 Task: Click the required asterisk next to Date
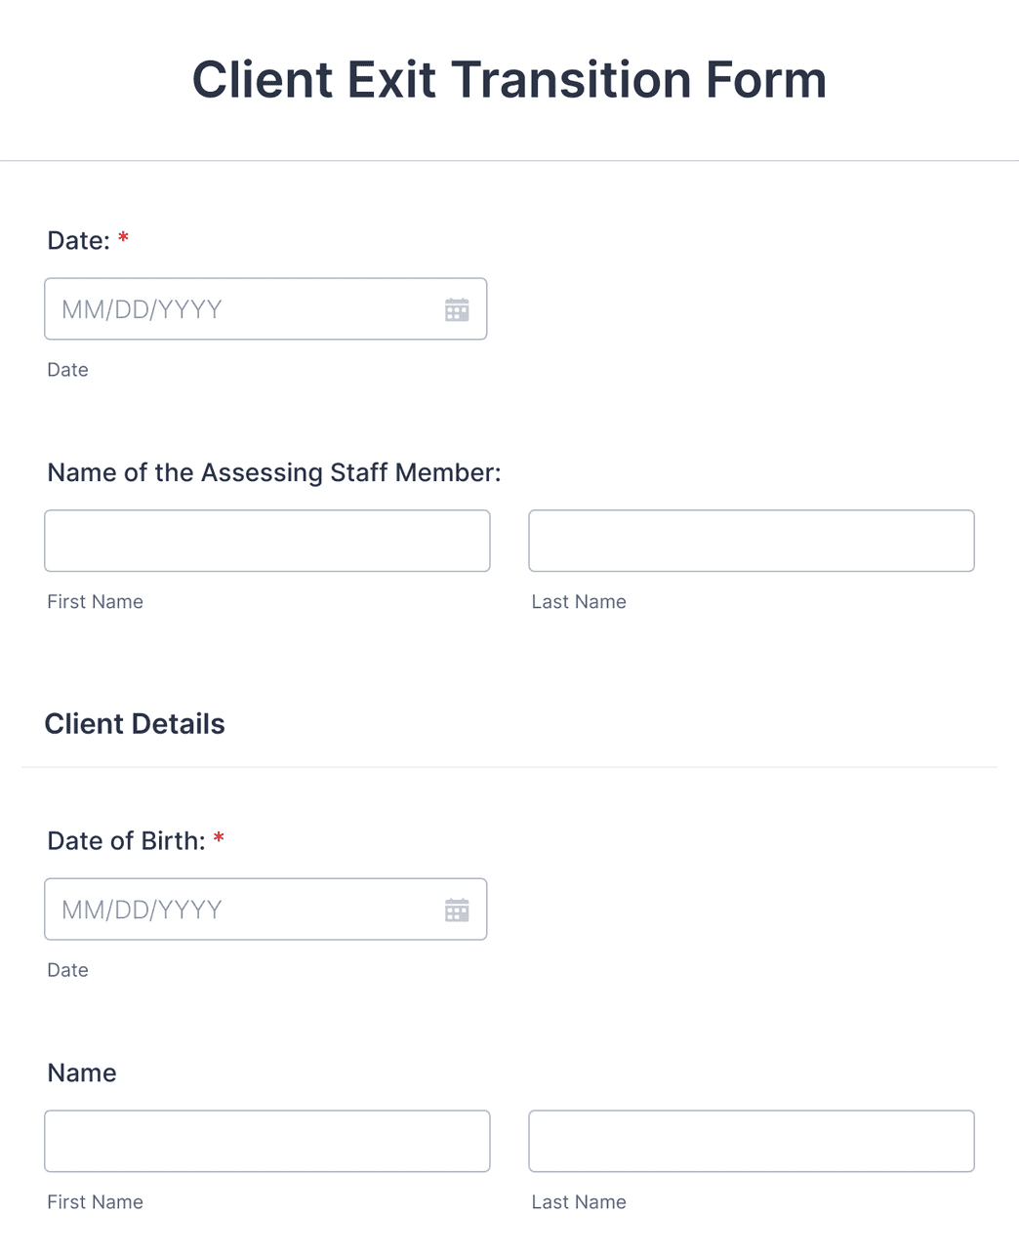[123, 239]
